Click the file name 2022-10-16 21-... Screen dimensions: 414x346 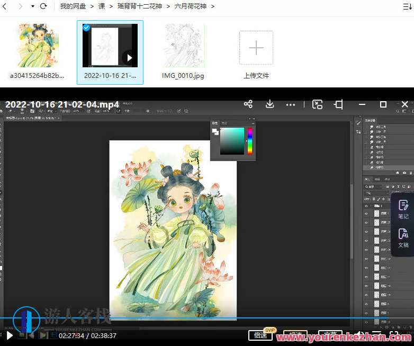coord(110,76)
